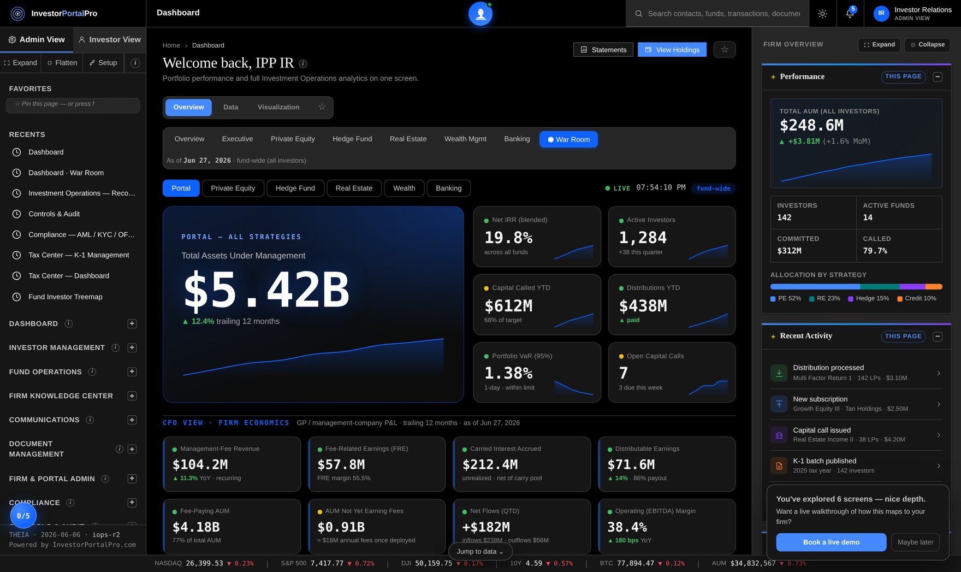Click info icon beside Welcome back heading
Image resolution: width=961 pixels, height=572 pixels.
[303, 63]
